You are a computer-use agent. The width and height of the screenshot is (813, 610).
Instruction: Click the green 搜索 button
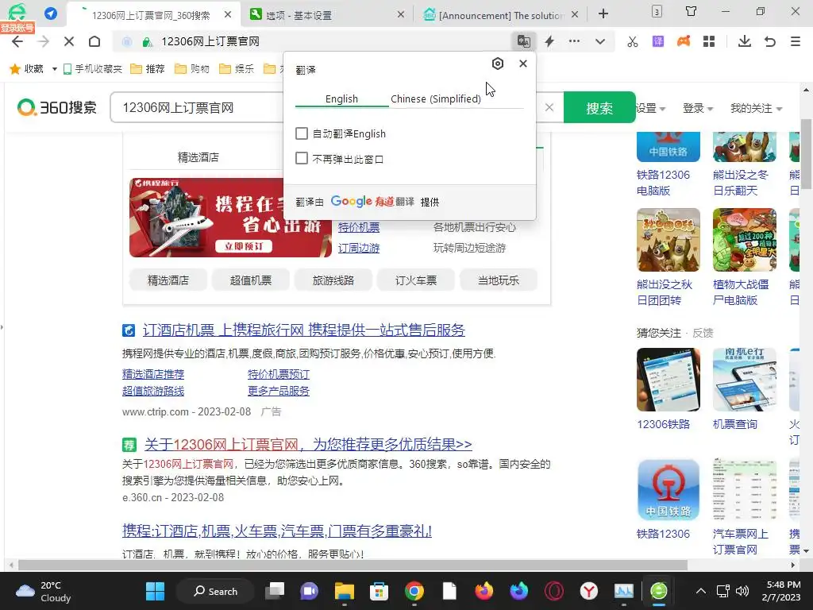point(599,107)
